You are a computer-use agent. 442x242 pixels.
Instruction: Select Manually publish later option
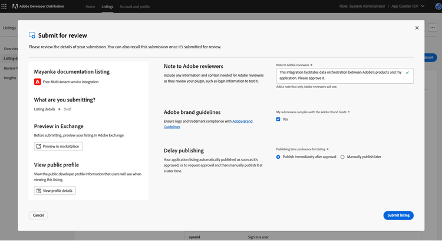tap(343, 157)
